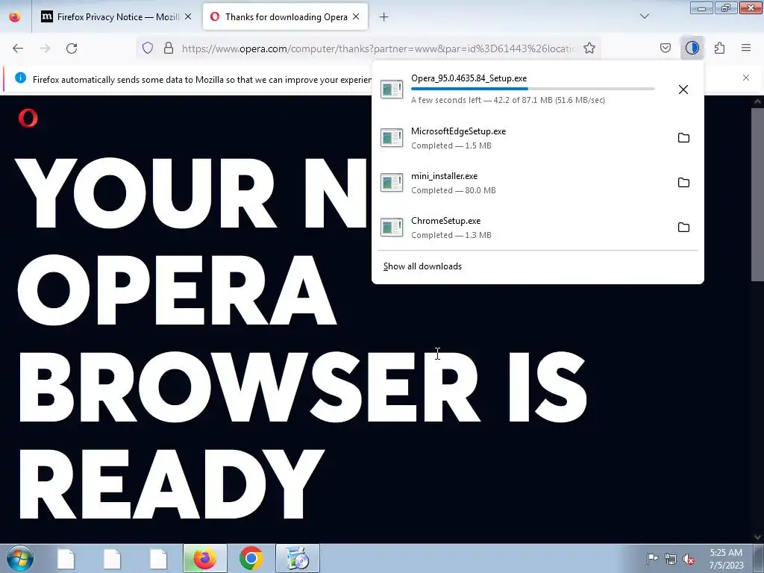Open the Firefox application menu
This screenshot has width=764, height=573.
(746, 48)
